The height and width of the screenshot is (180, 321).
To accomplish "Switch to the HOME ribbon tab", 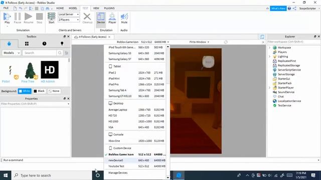I will 60,8.
